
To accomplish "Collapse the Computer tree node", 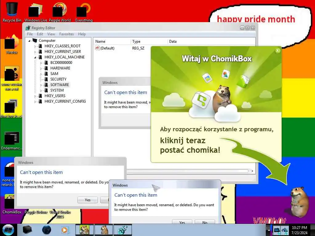I will pyautogui.click(x=29, y=41).
